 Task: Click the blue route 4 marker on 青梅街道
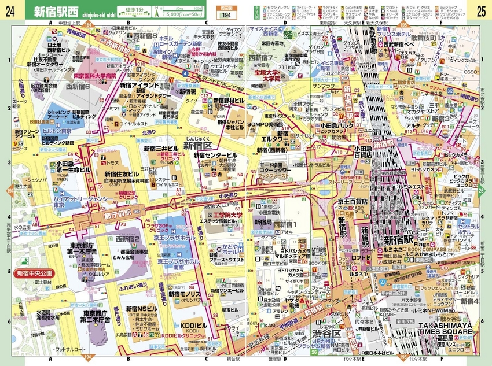pos(186,74)
